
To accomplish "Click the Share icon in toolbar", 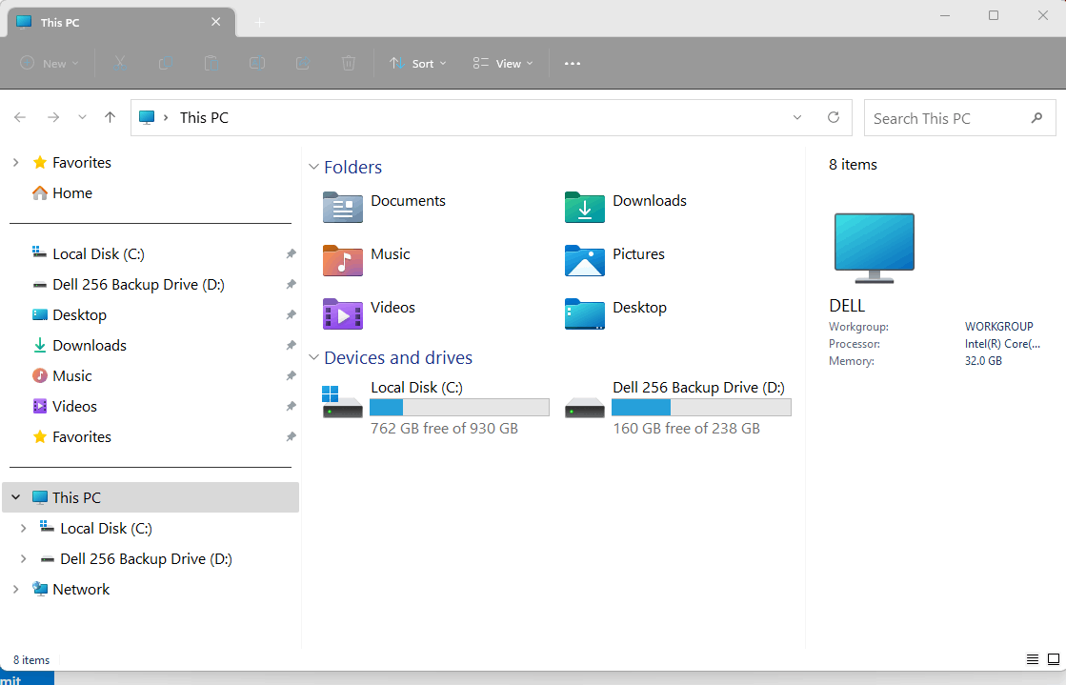I will [303, 63].
